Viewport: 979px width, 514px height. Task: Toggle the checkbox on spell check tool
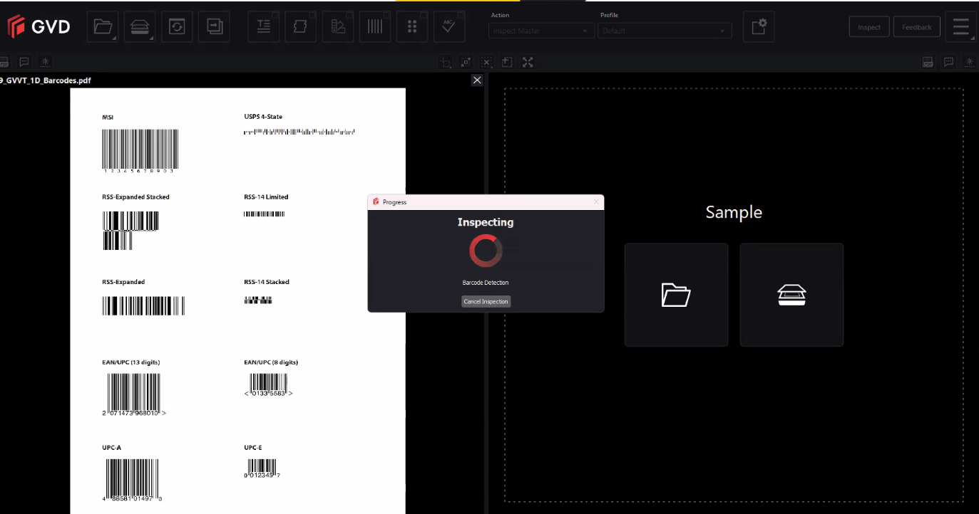tap(461, 15)
